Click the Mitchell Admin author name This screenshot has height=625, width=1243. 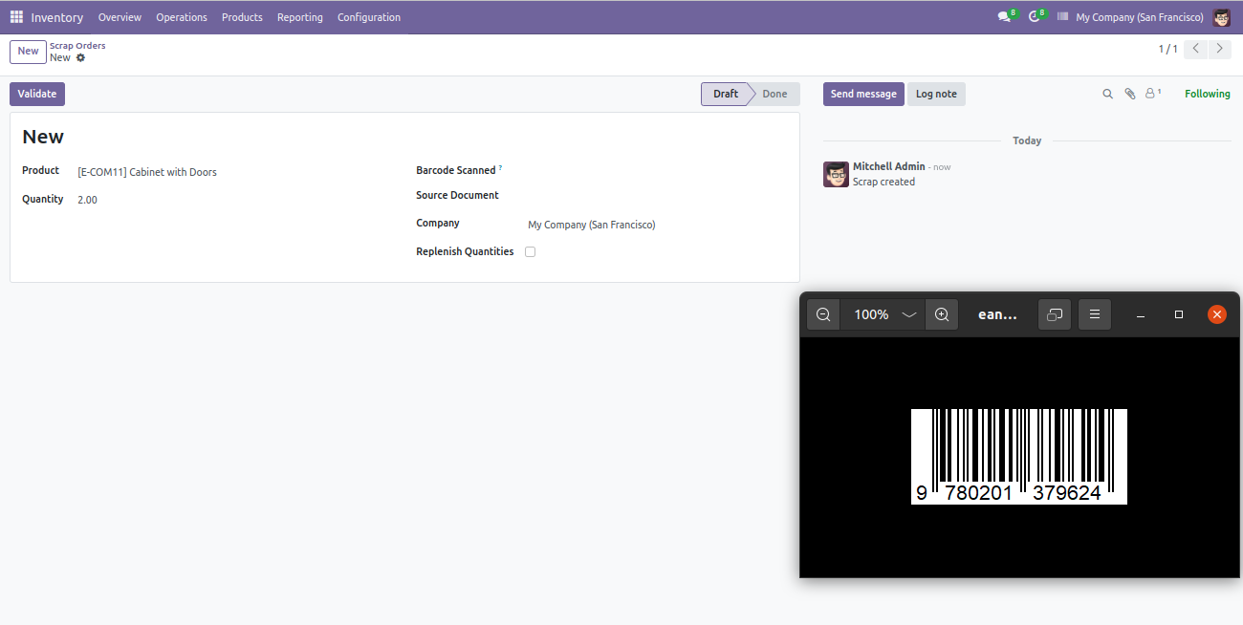pyautogui.click(x=889, y=166)
